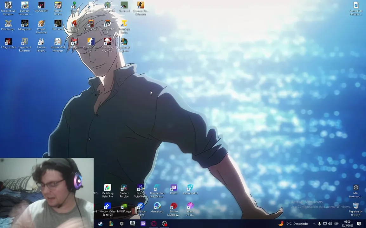Select the Overwatch 2 desktop shortcut
366x228 pixels.
point(108,27)
